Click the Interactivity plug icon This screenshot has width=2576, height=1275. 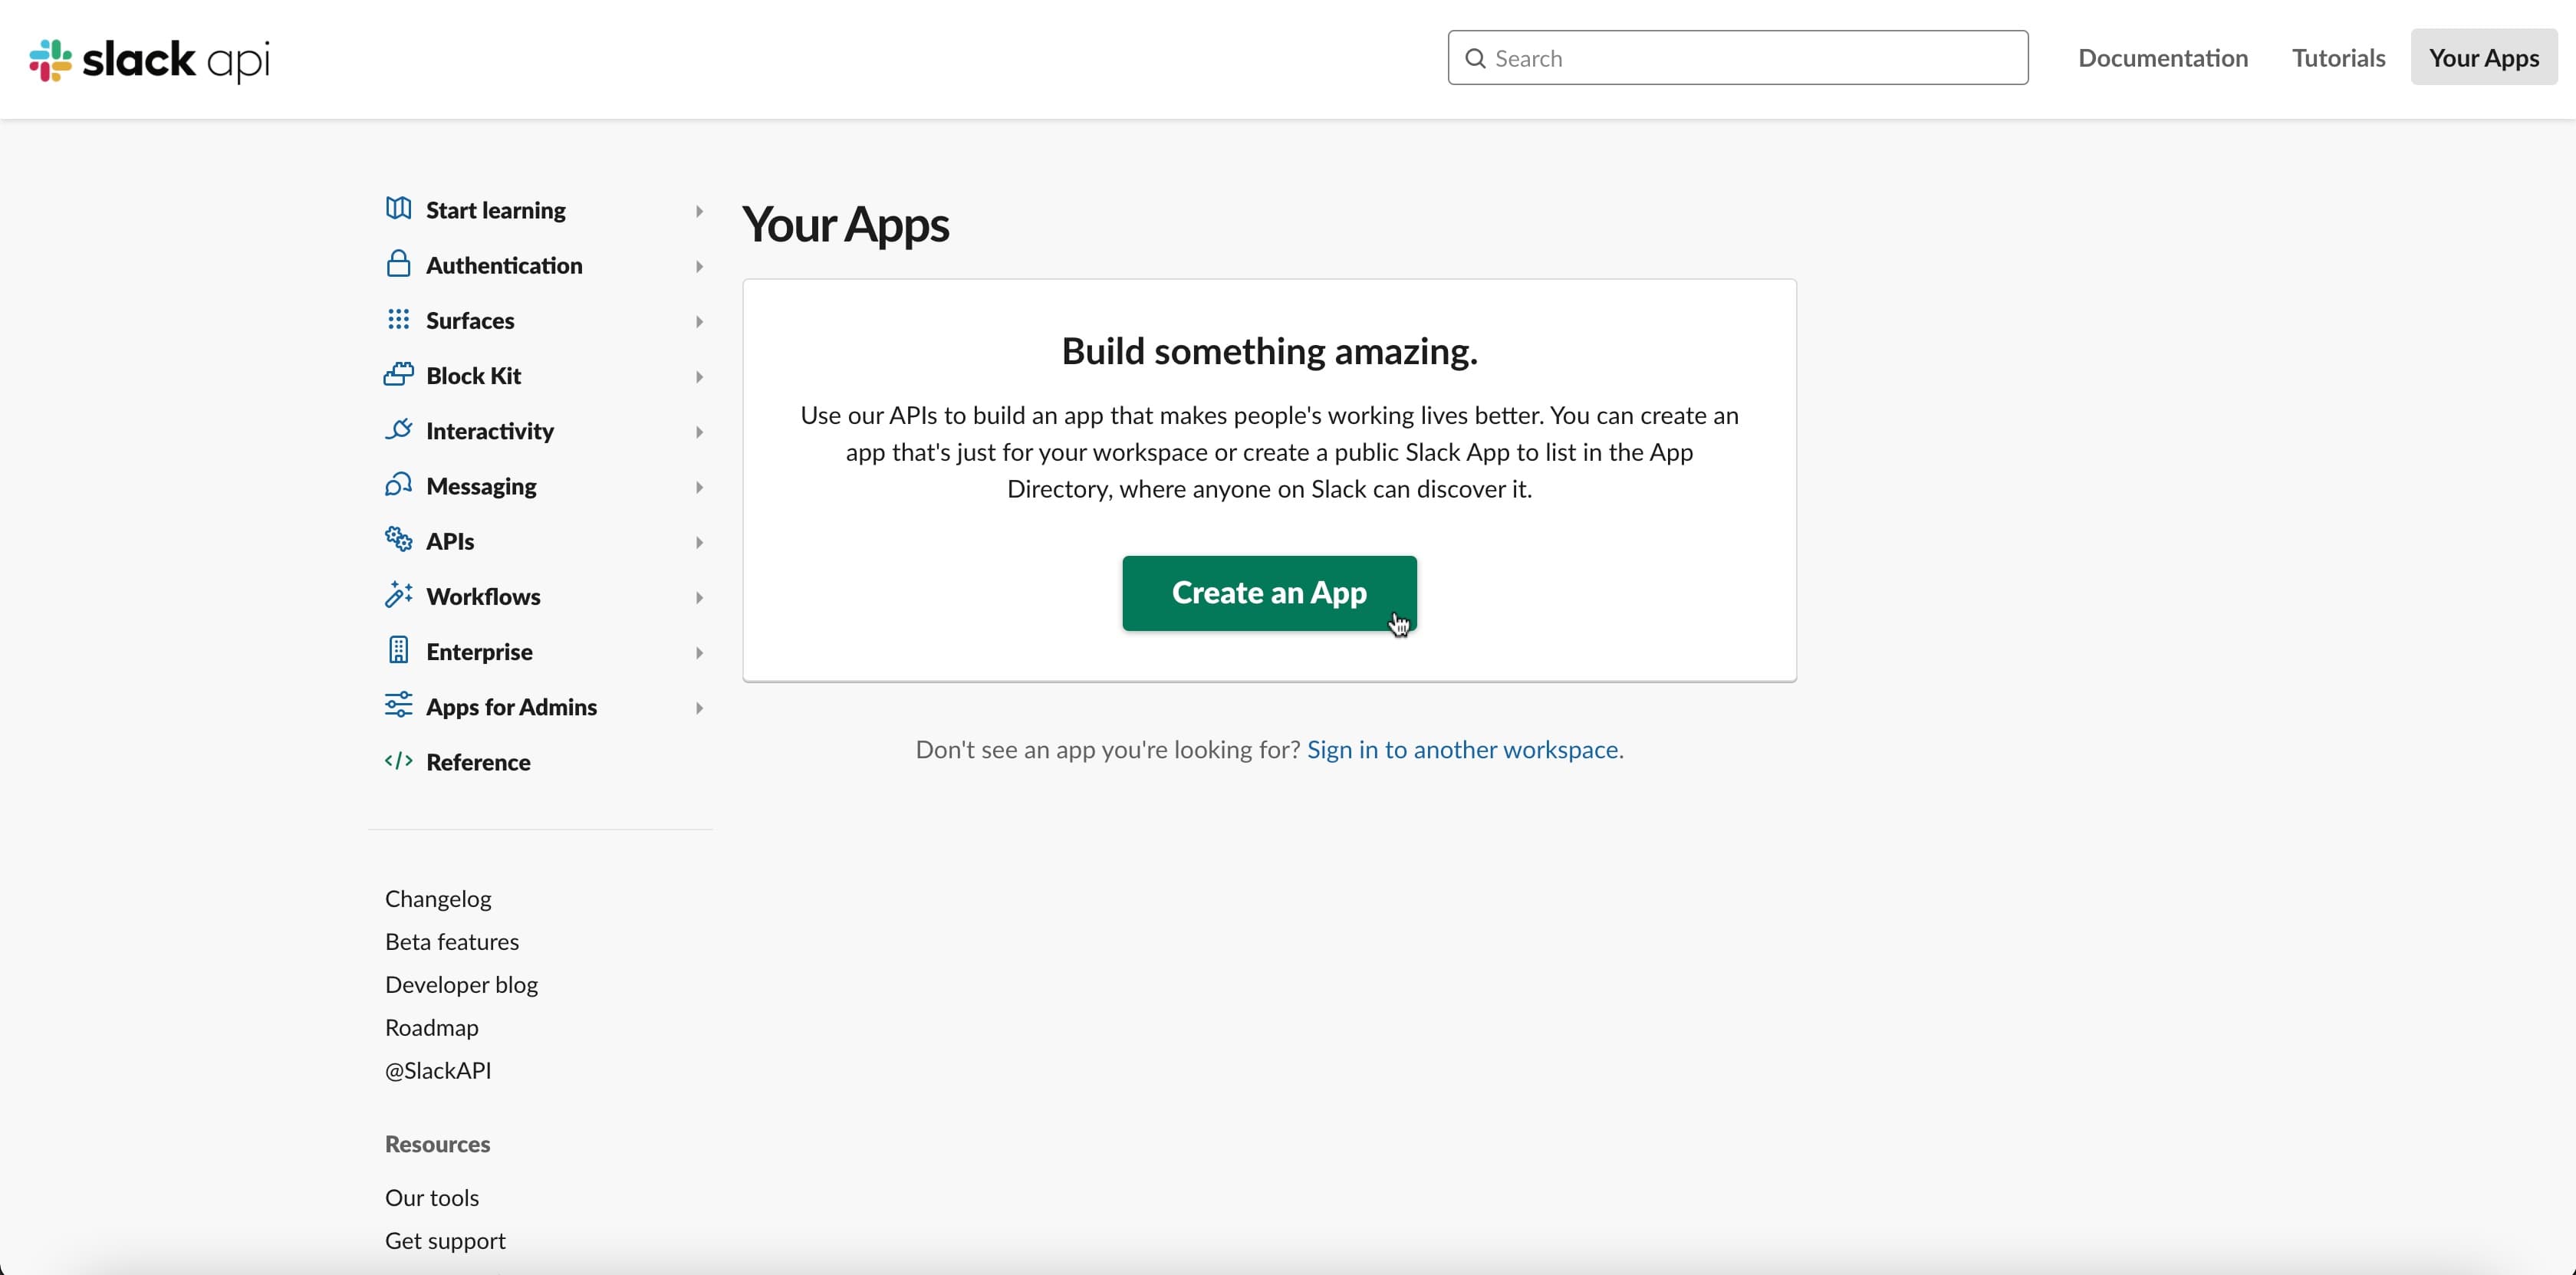point(398,430)
